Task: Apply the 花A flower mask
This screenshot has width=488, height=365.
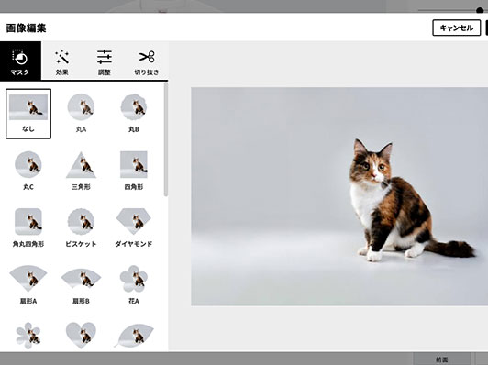Action: click(x=134, y=284)
